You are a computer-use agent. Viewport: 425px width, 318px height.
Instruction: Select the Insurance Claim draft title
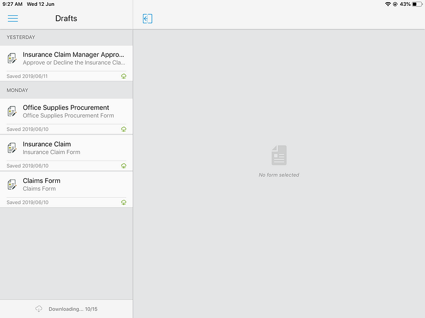click(x=47, y=144)
